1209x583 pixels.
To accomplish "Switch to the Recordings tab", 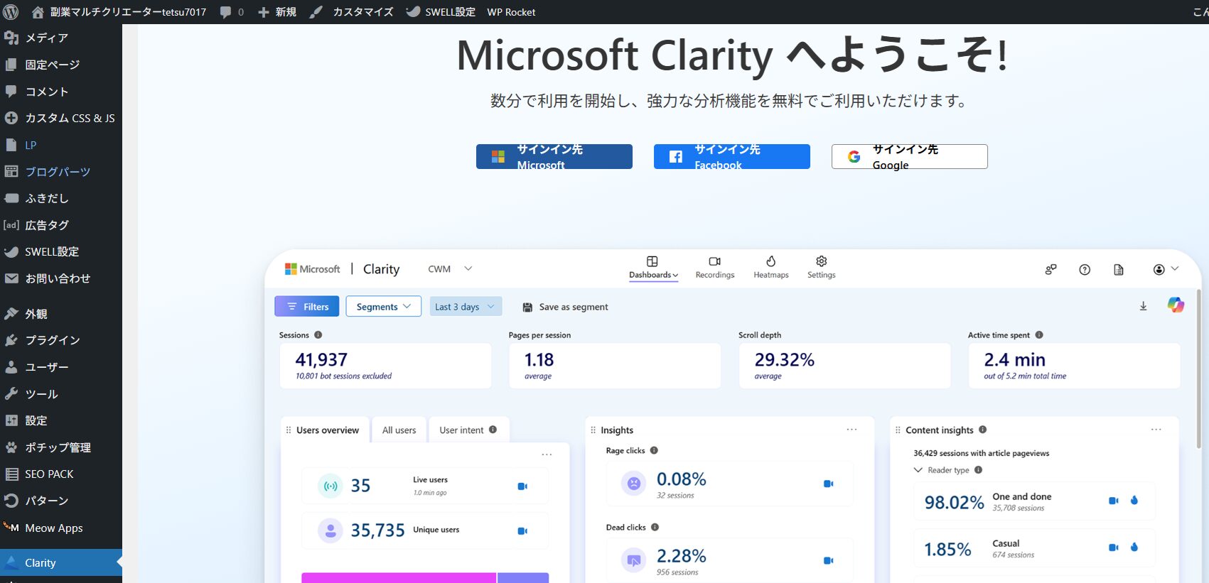I will [x=715, y=268].
